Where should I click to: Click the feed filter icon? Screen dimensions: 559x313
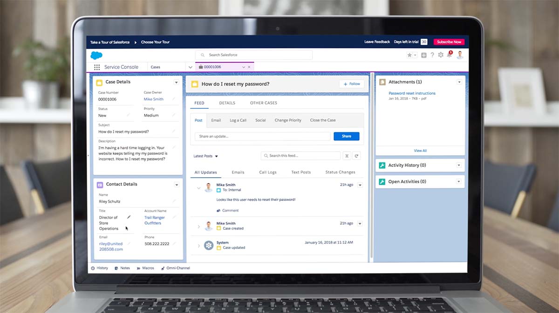pyautogui.click(x=347, y=156)
